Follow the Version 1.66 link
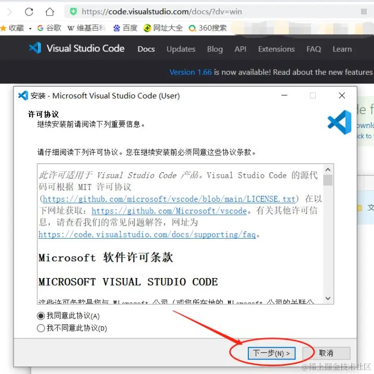374x374 pixels. coord(190,72)
